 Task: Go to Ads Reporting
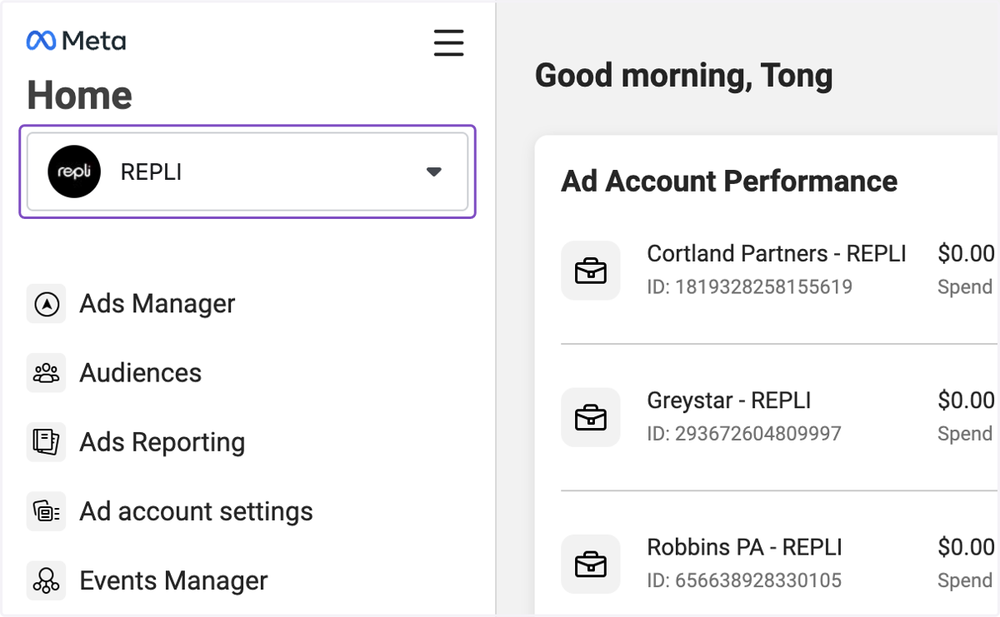(x=162, y=442)
